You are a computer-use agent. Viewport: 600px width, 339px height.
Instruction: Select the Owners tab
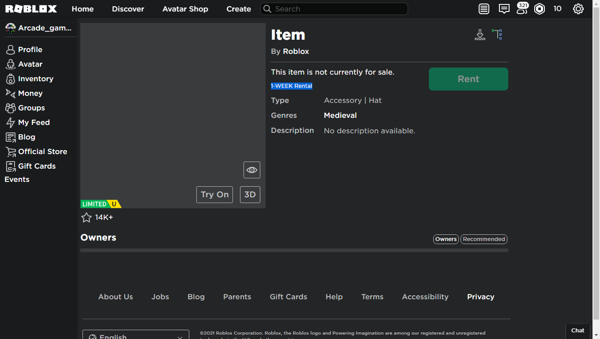[x=446, y=239]
